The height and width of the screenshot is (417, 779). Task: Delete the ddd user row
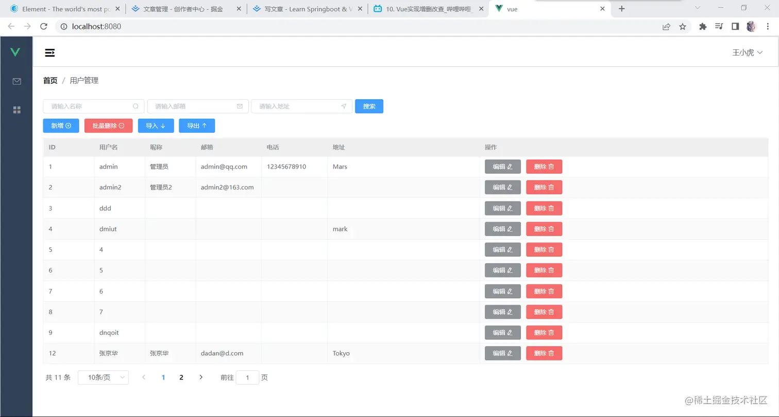(544, 208)
